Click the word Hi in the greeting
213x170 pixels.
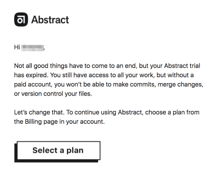[17, 47]
